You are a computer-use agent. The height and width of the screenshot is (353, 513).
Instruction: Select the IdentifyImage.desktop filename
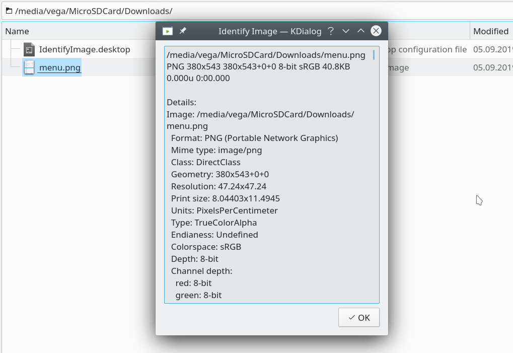tap(85, 49)
